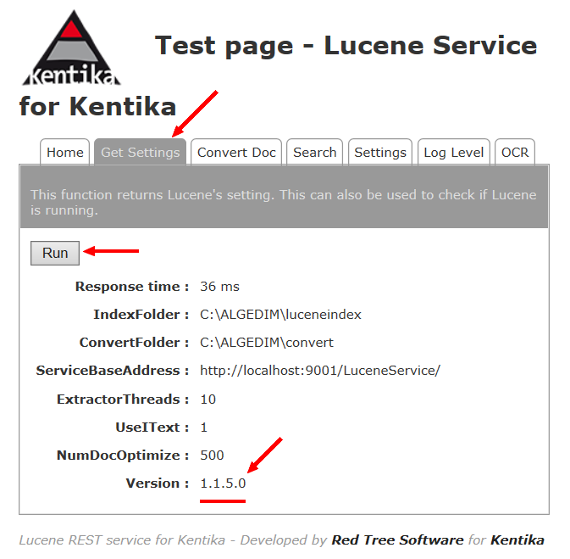Select the version number 1.1.5.0
The width and height of the screenshot is (570, 559).
[x=223, y=484]
